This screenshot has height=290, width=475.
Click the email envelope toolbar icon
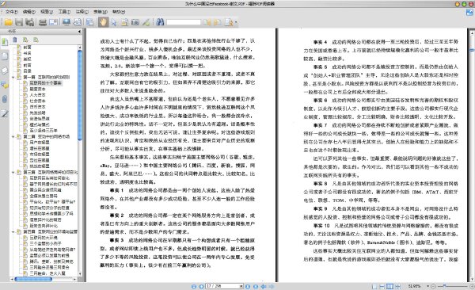click(53, 22)
